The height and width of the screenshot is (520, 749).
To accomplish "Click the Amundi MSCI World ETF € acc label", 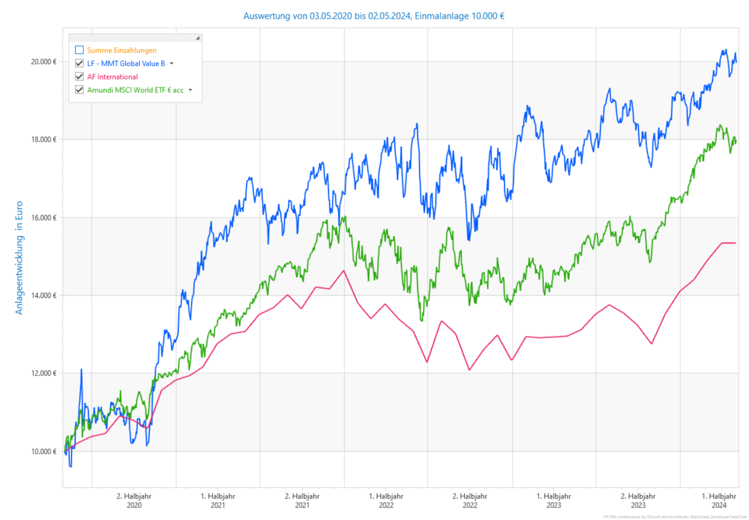I will tap(135, 90).
